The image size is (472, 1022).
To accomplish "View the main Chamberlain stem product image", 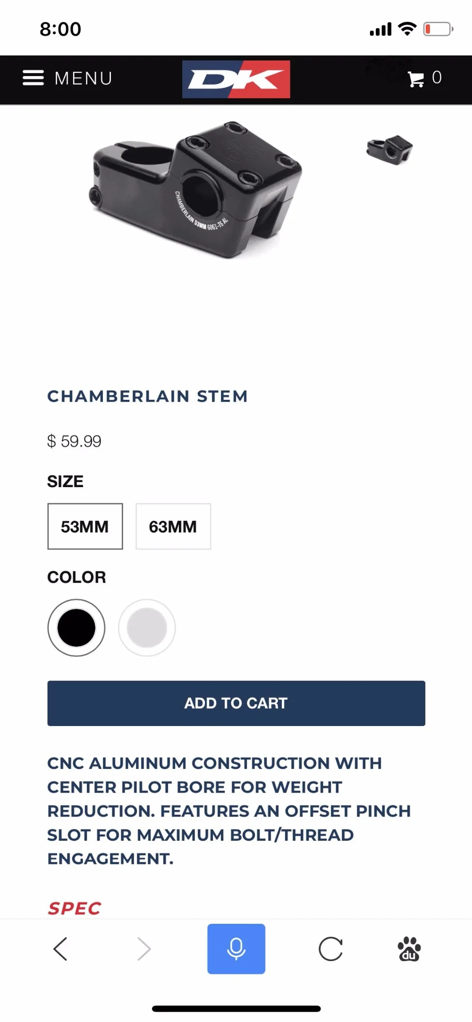I will (196, 190).
